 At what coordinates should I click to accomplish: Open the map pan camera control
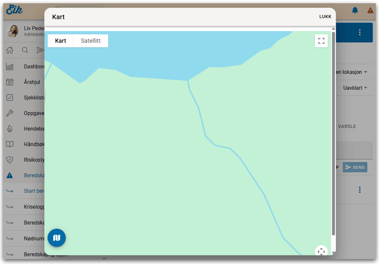coord(321,251)
